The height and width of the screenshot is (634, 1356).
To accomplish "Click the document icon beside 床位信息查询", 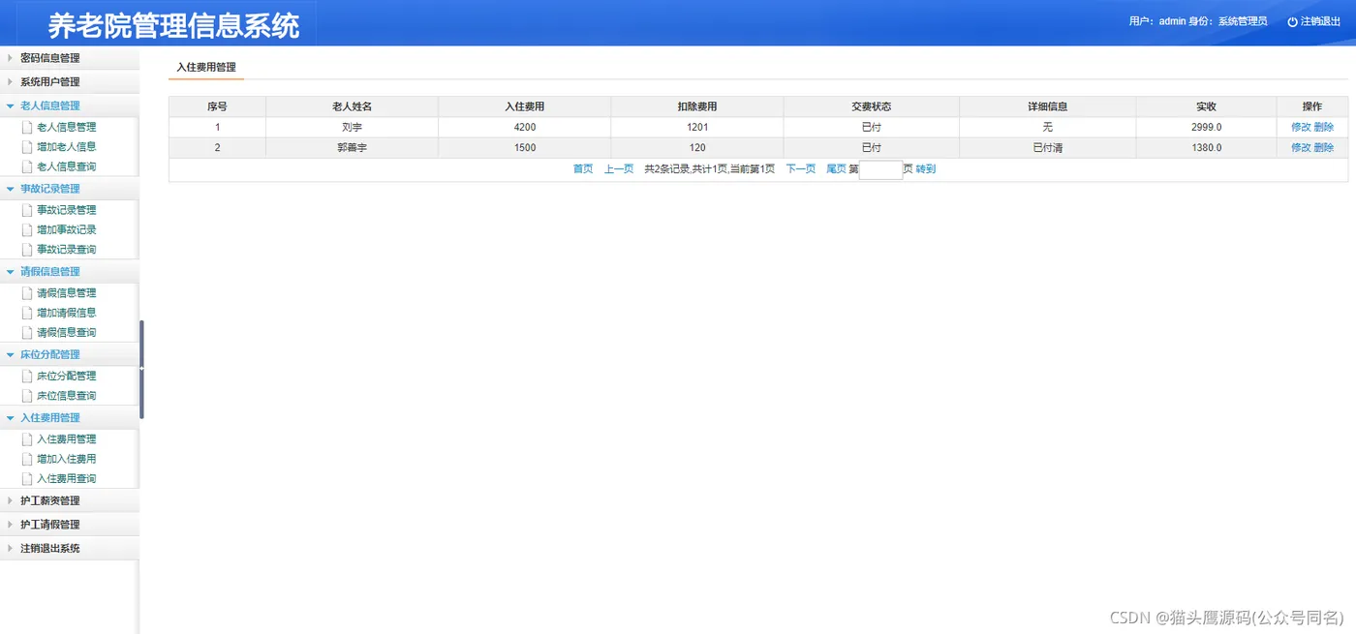I will [27, 396].
